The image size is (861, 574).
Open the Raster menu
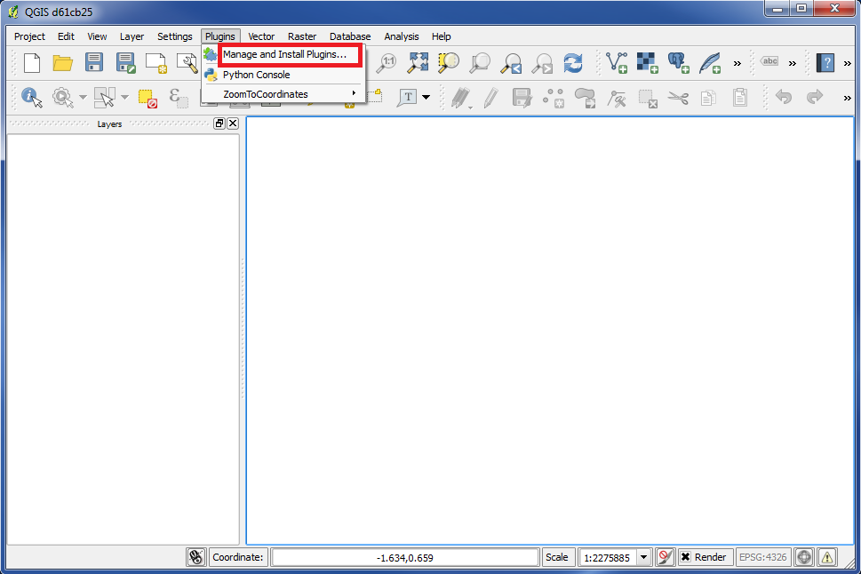[x=302, y=36]
